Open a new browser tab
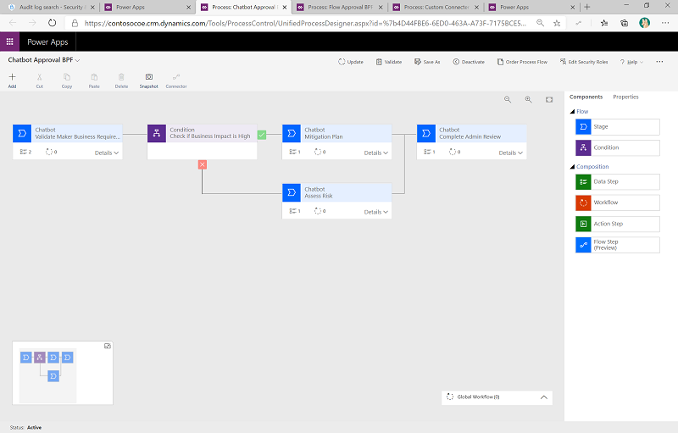678x433 pixels. tap(586, 7)
